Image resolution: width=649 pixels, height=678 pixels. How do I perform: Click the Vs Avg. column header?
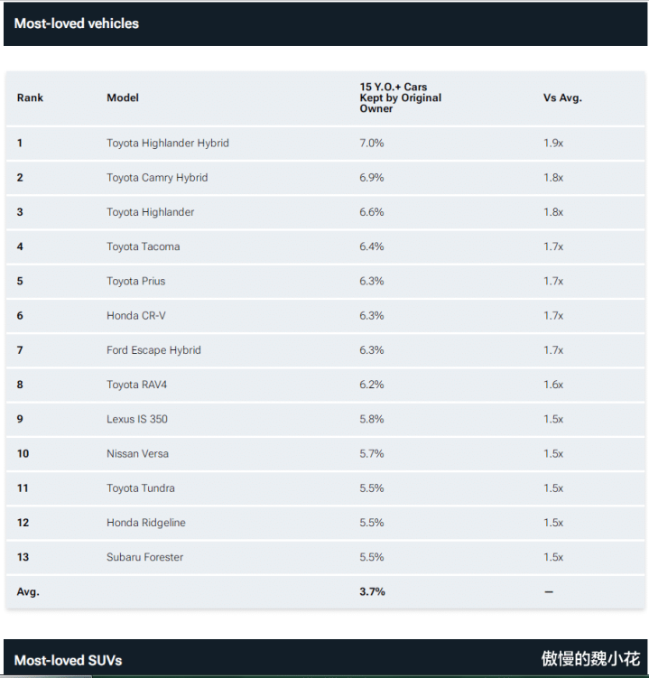tap(562, 98)
